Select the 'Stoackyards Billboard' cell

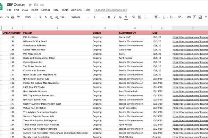point(57,46)
